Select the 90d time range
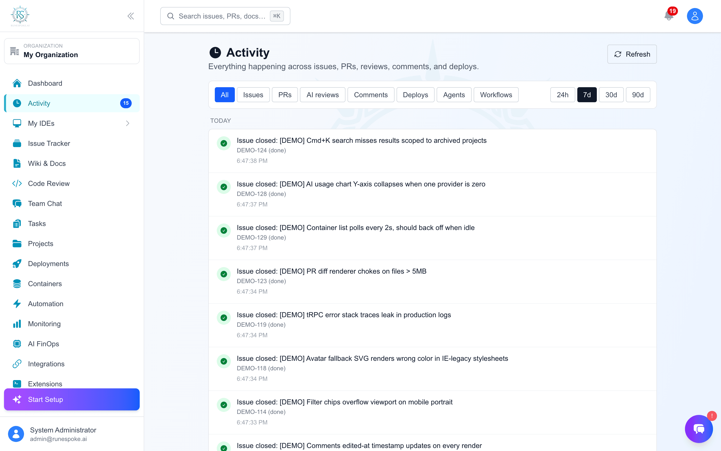Viewport: 721px width, 451px height. pos(638,95)
